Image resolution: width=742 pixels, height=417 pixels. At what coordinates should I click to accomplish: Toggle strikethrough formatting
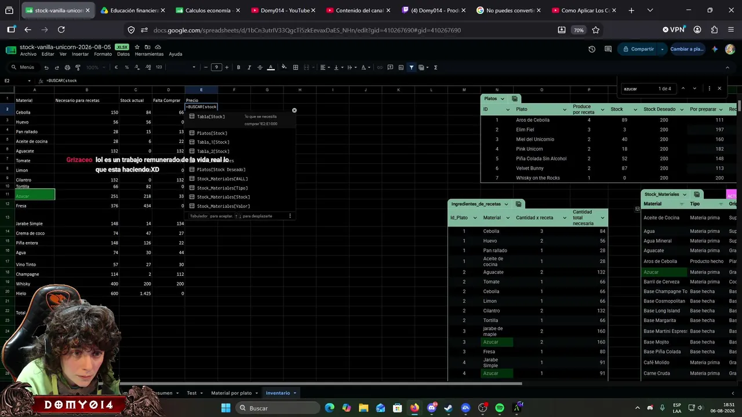260,67
